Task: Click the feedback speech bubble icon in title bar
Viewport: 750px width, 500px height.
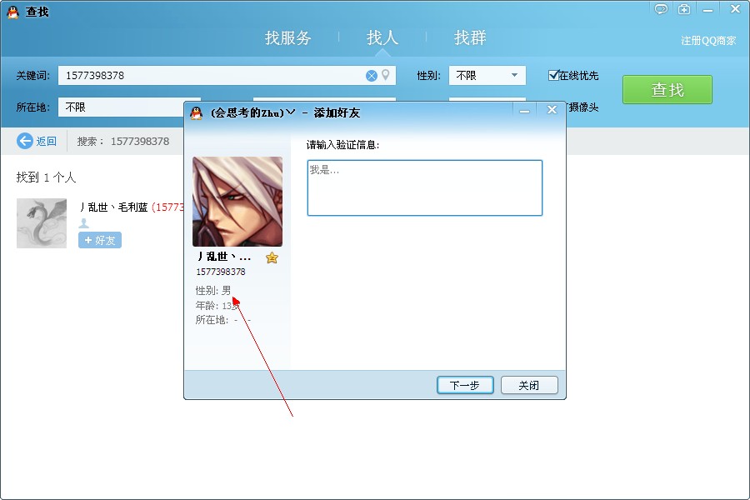Action: (661, 9)
